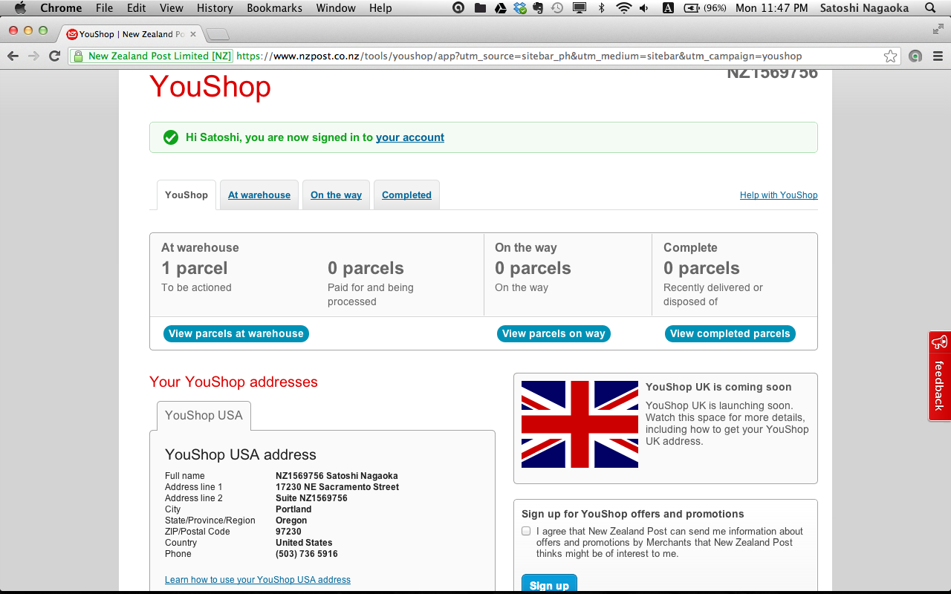Open the volume menu bar icon
The width and height of the screenshot is (951, 594).
[644, 8]
